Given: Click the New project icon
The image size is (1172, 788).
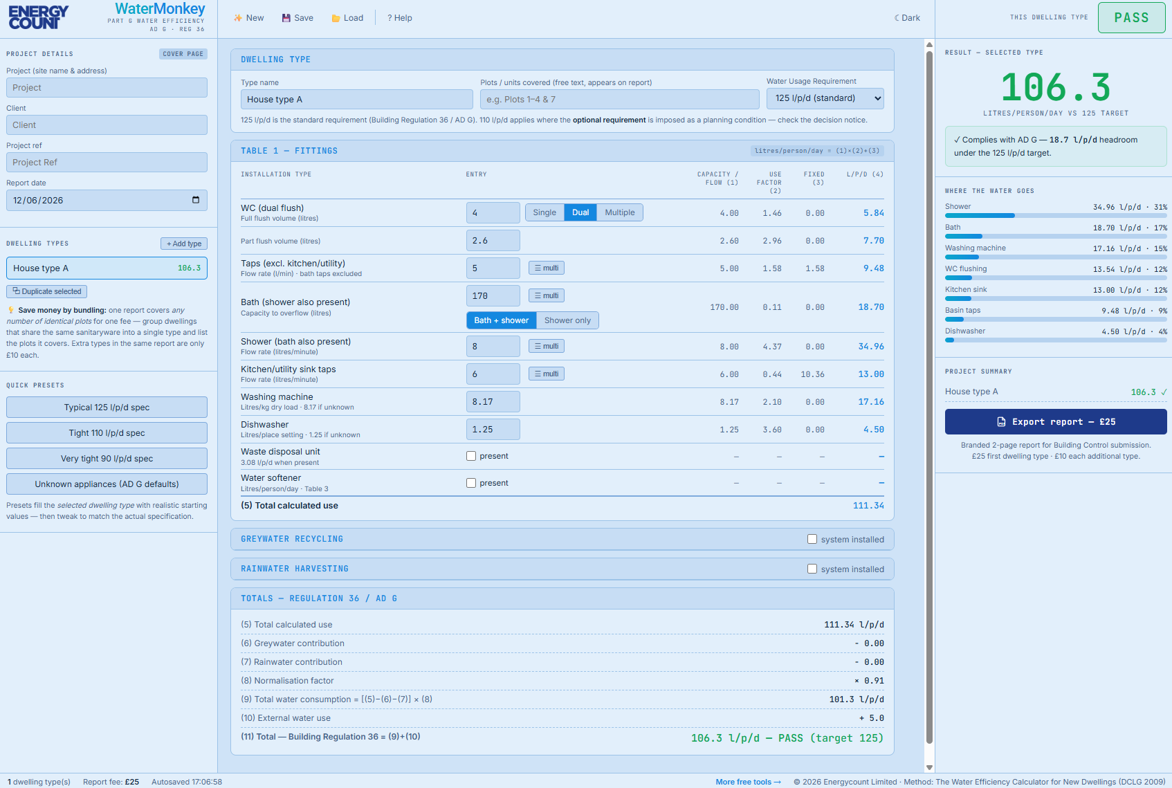Looking at the screenshot, I should pyautogui.click(x=238, y=18).
